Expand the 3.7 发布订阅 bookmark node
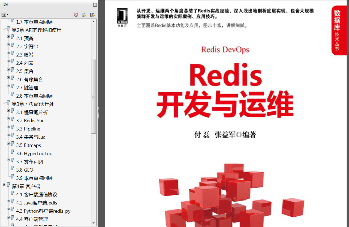Viewport: 349px width, 227px height. [x=8, y=160]
